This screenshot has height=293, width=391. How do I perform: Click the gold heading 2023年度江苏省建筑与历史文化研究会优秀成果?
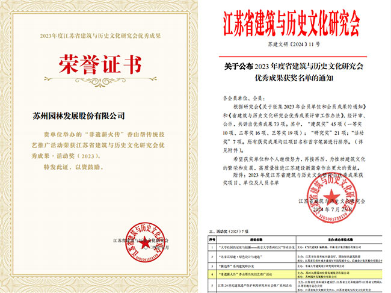pos(100,36)
